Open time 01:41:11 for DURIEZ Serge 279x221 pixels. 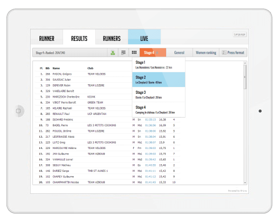coord(150,171)
